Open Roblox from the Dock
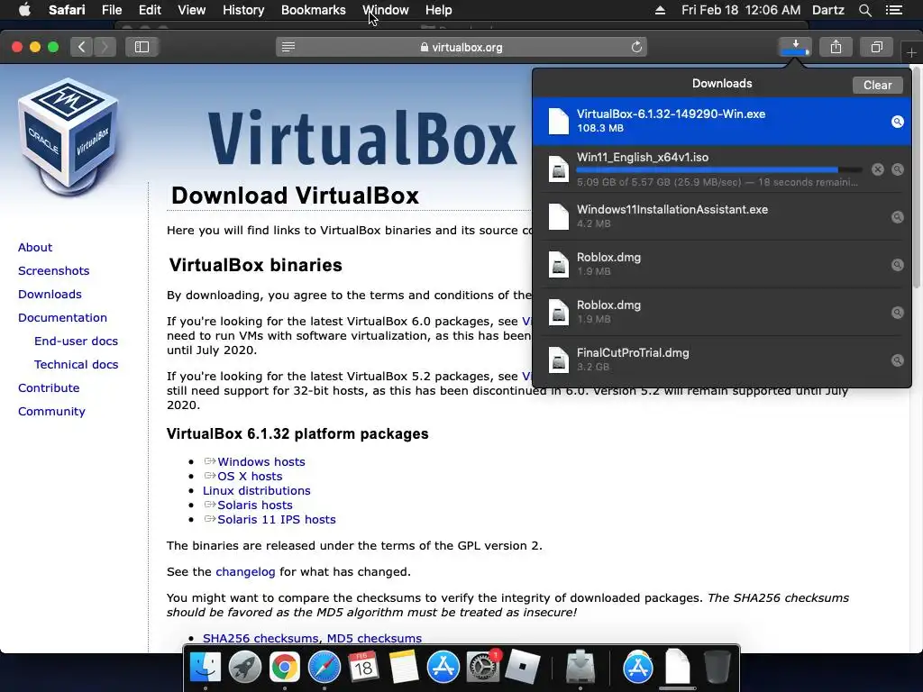 point(522,668)
